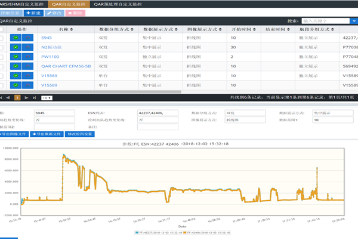Click the 详细信息 button
This screenshot has width=358, height=239.
[x=11, y=13]
